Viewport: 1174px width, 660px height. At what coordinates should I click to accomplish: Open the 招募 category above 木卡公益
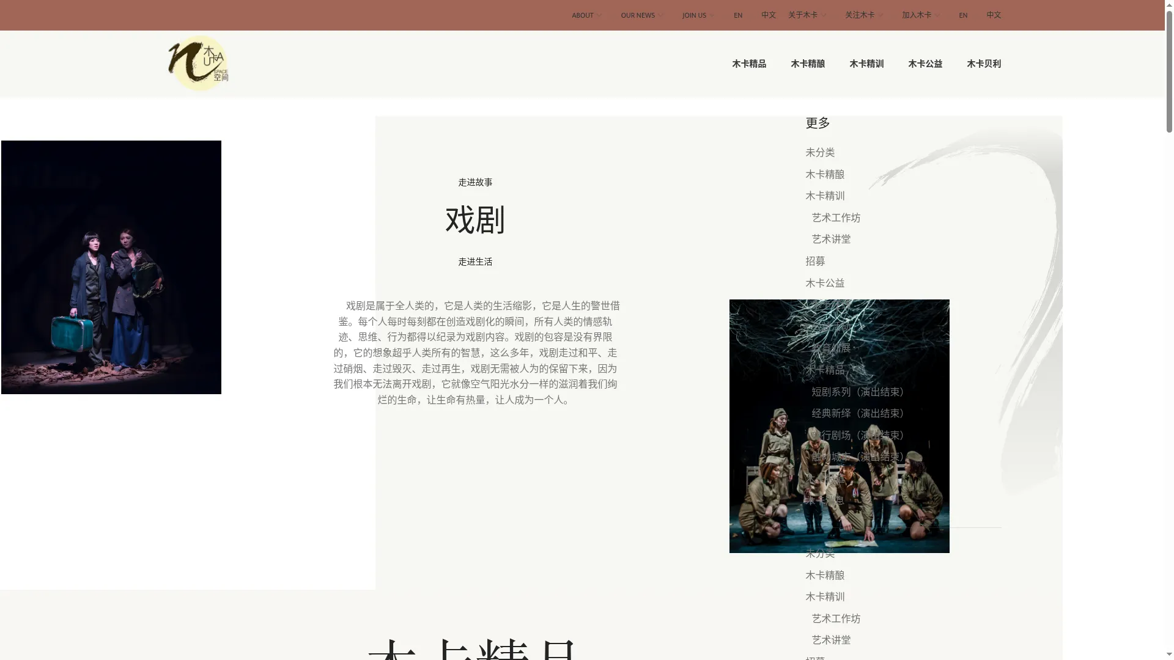(815, 262)
